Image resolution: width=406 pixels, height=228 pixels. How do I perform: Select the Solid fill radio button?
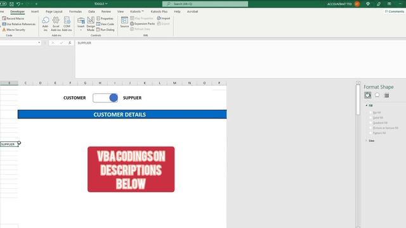(370, 118)
